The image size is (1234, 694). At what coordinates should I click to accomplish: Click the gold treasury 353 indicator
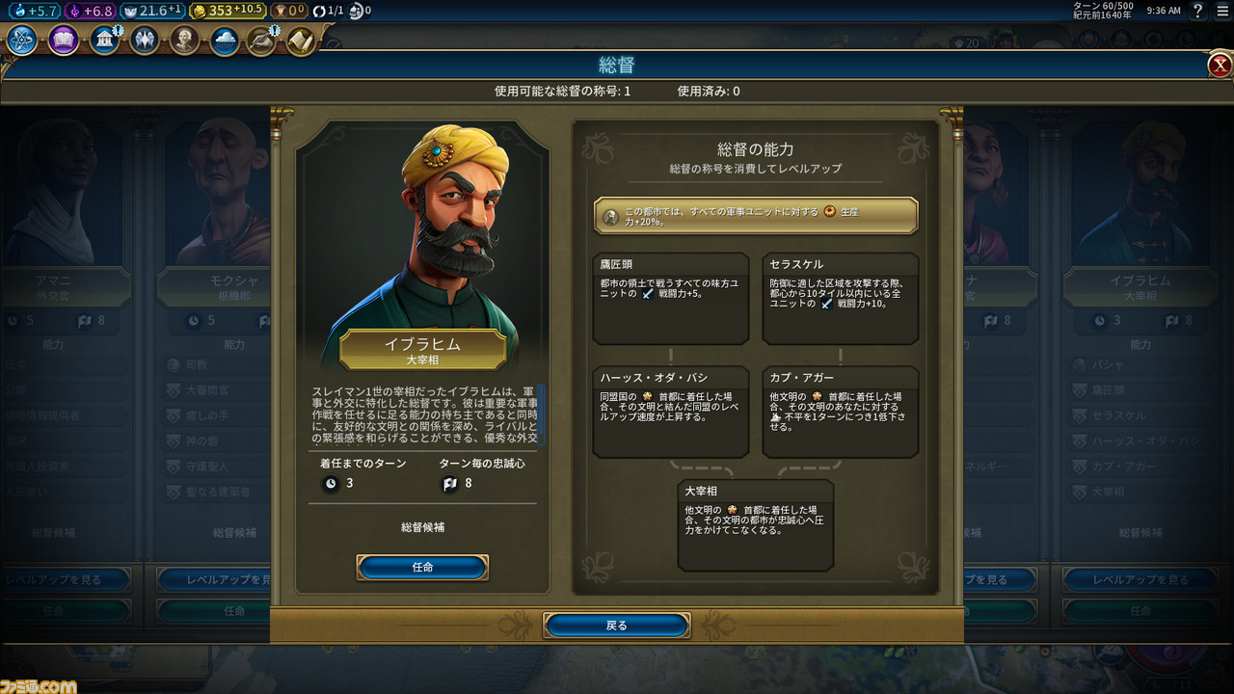[x=226, y=11]
